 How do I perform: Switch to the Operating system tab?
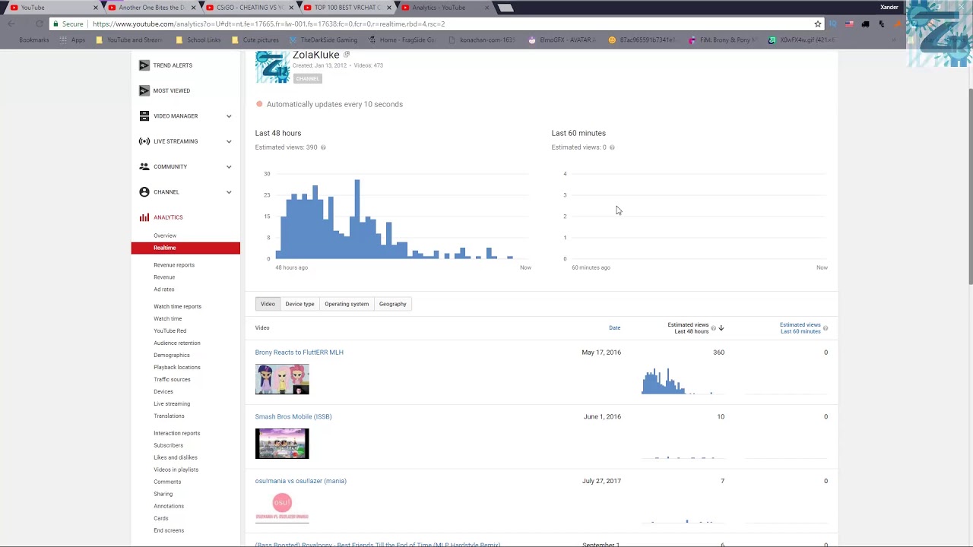tap(347, 304)
